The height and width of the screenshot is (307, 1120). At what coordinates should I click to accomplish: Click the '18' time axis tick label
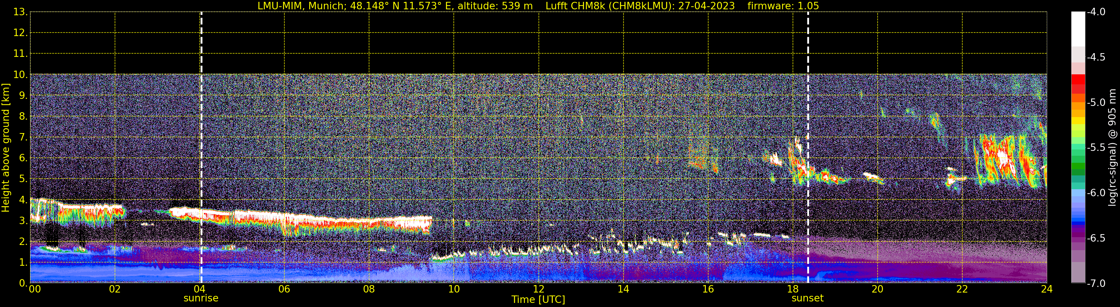793,289
